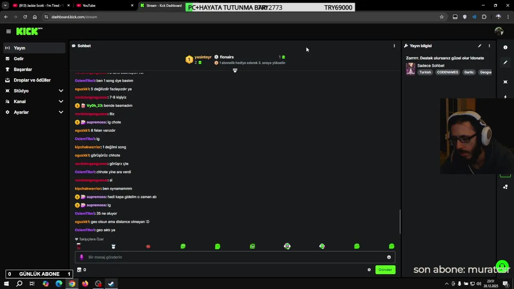Open the hamburger menu beside Kick logo
This screenshot has width=514, height=289.
point(8,31)
